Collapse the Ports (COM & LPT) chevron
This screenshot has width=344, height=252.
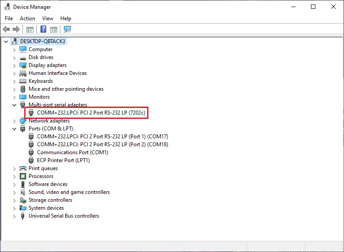click(14, 129)
